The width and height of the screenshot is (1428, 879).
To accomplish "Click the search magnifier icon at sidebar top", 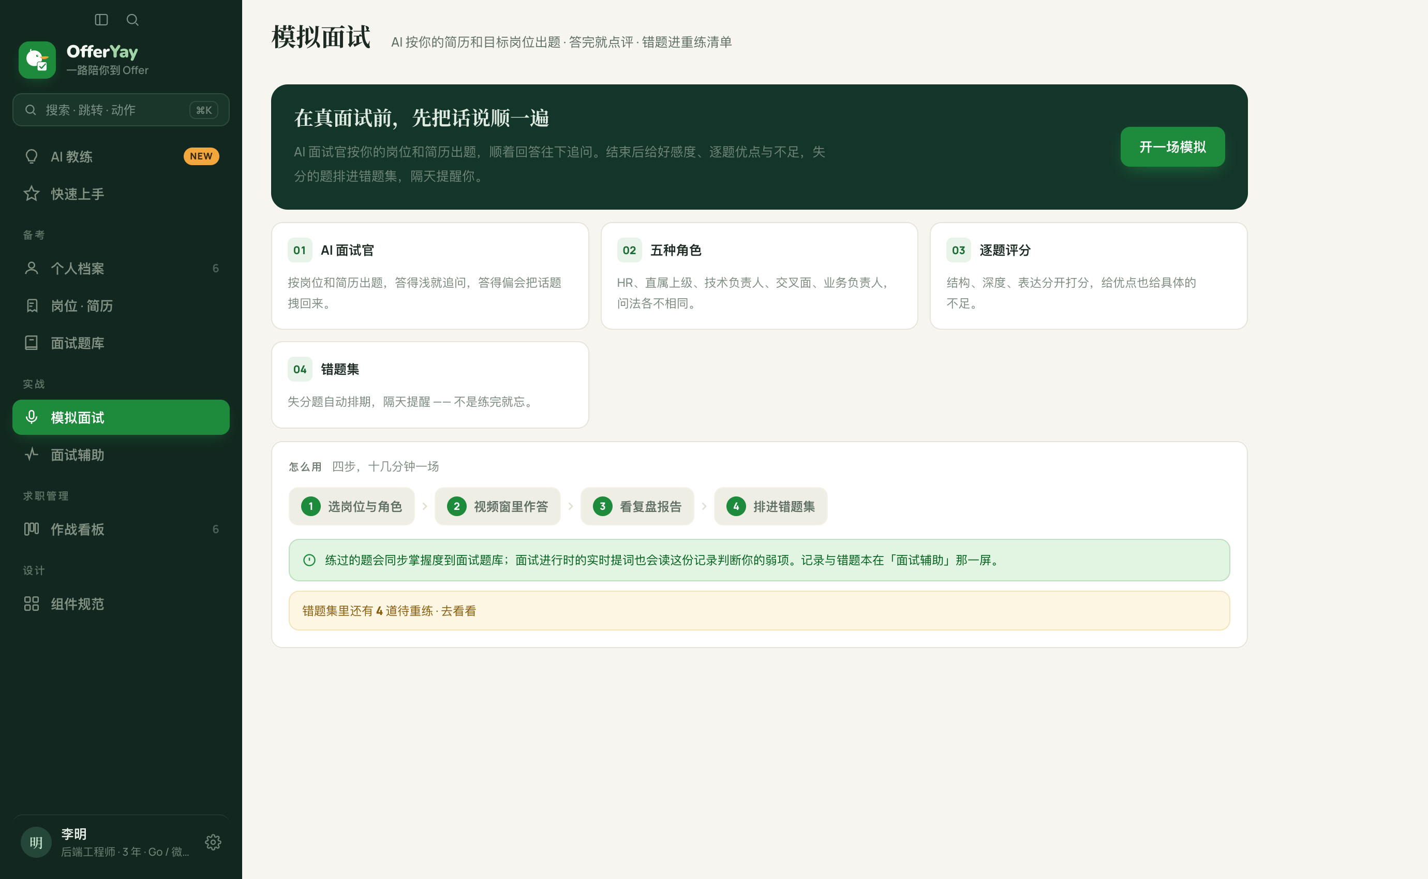I will 132,20.
